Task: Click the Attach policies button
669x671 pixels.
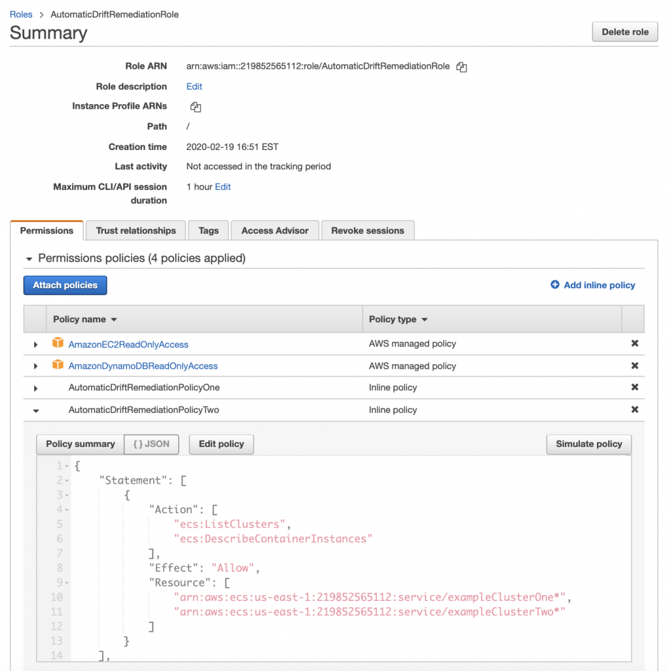Action: (x=65, y=286)
